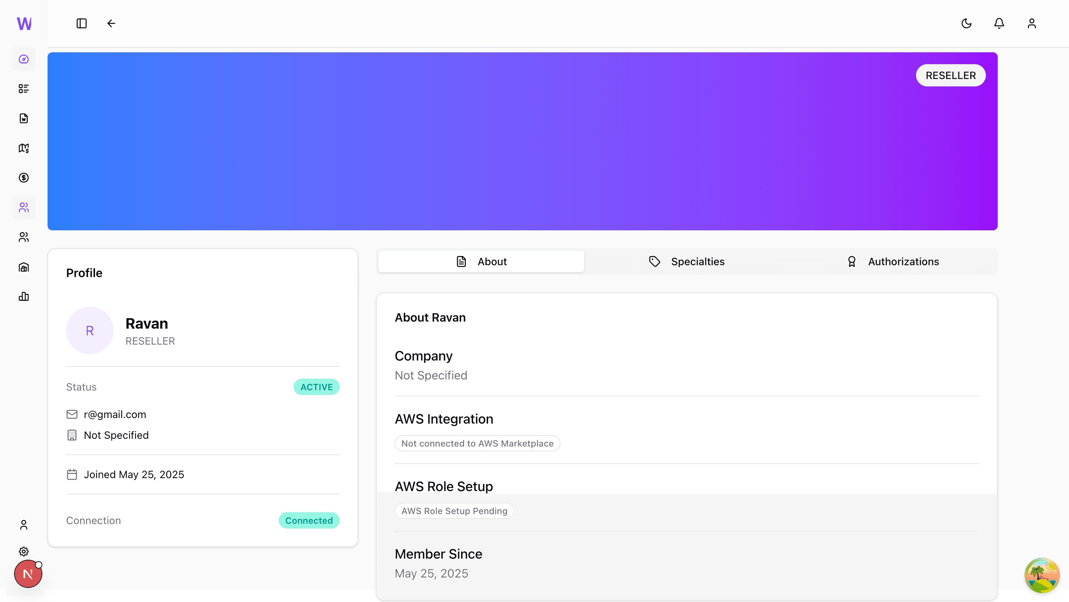The height and width of the screenshot is (602, 1069).
Task: Click the ACTIVE status badge
Action: pos(317,387)
